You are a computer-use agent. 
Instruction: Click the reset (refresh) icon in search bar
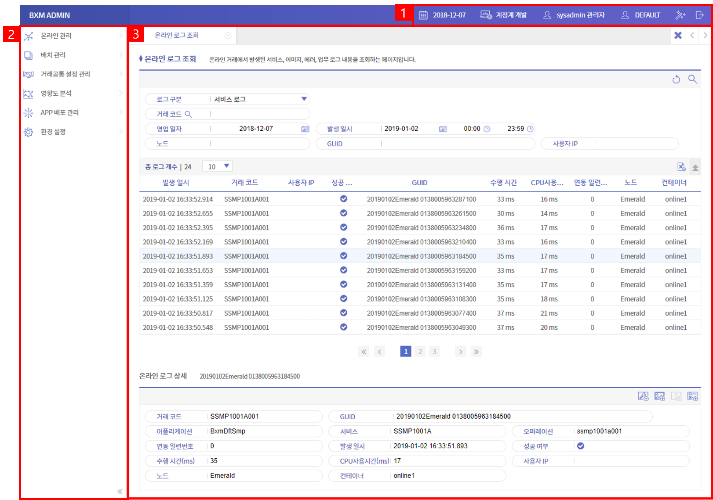(676, 79)
